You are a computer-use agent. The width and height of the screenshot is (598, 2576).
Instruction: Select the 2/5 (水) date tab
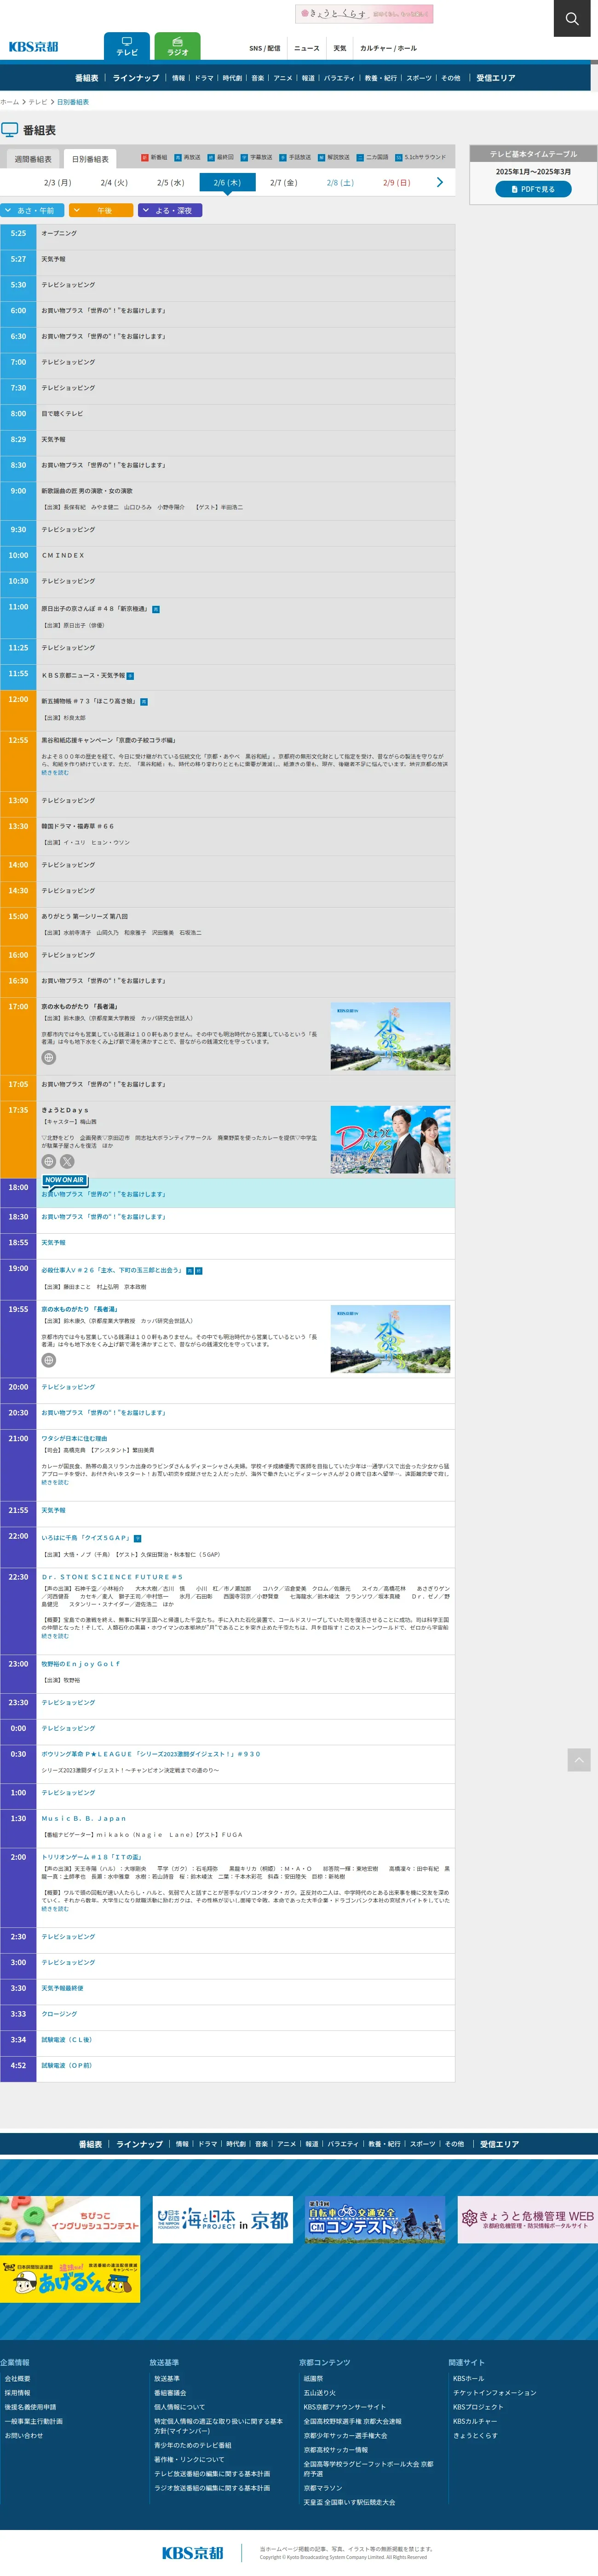pyautogui.click(x=170, y=183)
